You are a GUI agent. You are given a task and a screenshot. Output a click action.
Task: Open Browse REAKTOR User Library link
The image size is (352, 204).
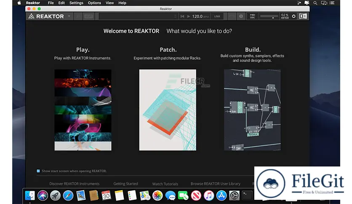pyautogui.click(x=216, y=184)
